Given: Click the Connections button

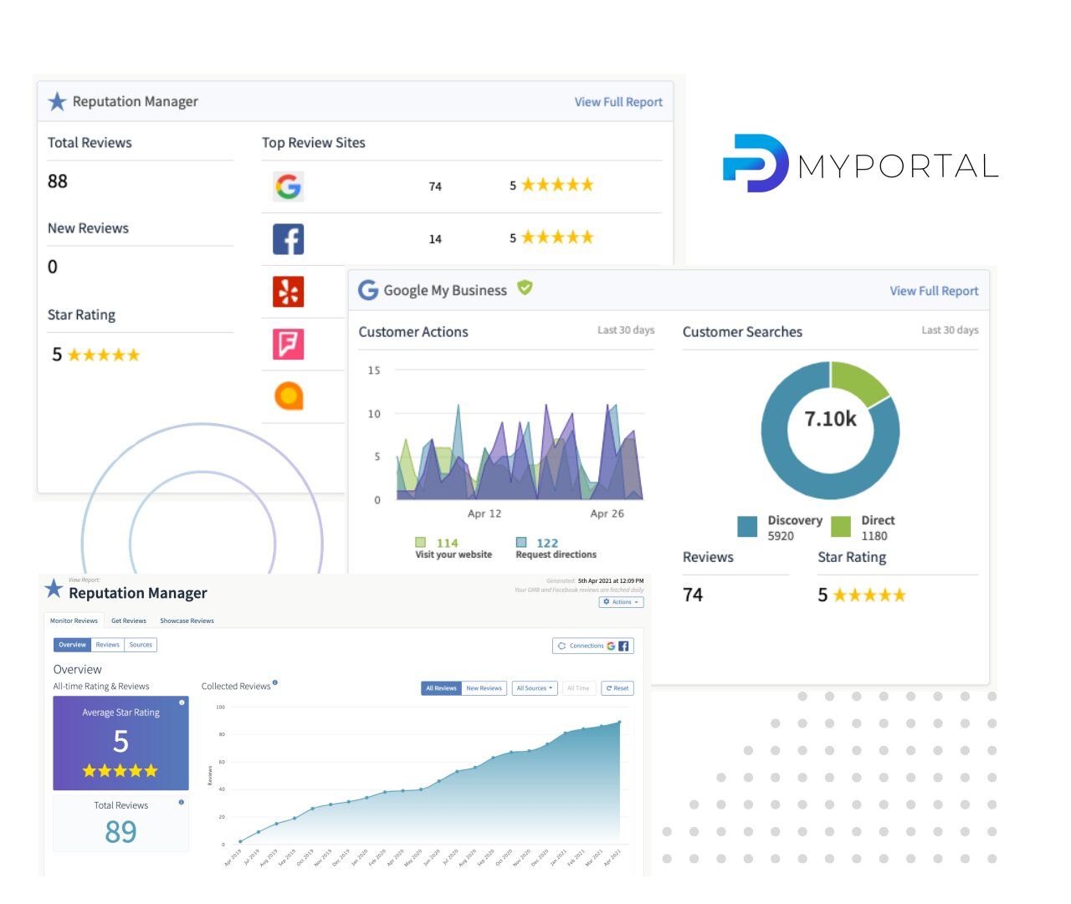Looking at the screenshot, I should [x=593, y=646].
